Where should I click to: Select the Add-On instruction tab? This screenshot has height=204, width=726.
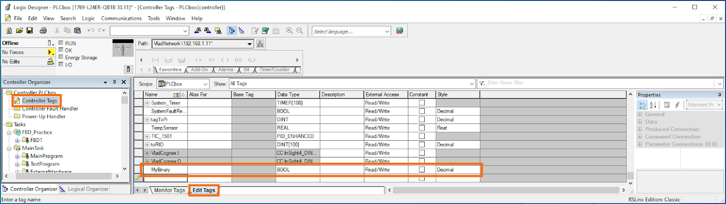click(199, 70)
